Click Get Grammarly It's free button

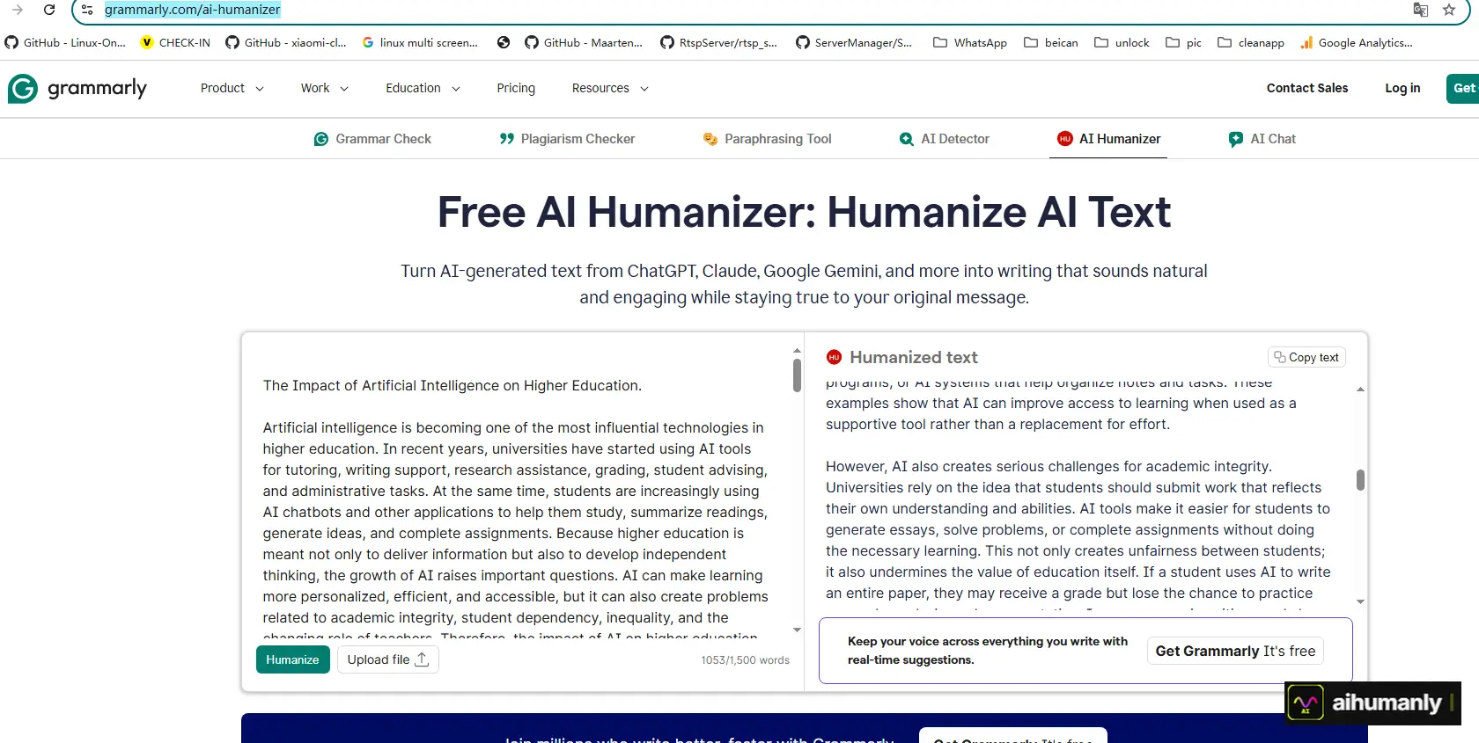[1235, 651]
